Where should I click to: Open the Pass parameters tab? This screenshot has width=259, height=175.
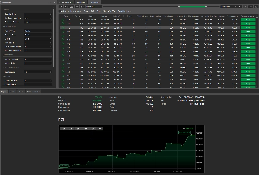[33, 92]
